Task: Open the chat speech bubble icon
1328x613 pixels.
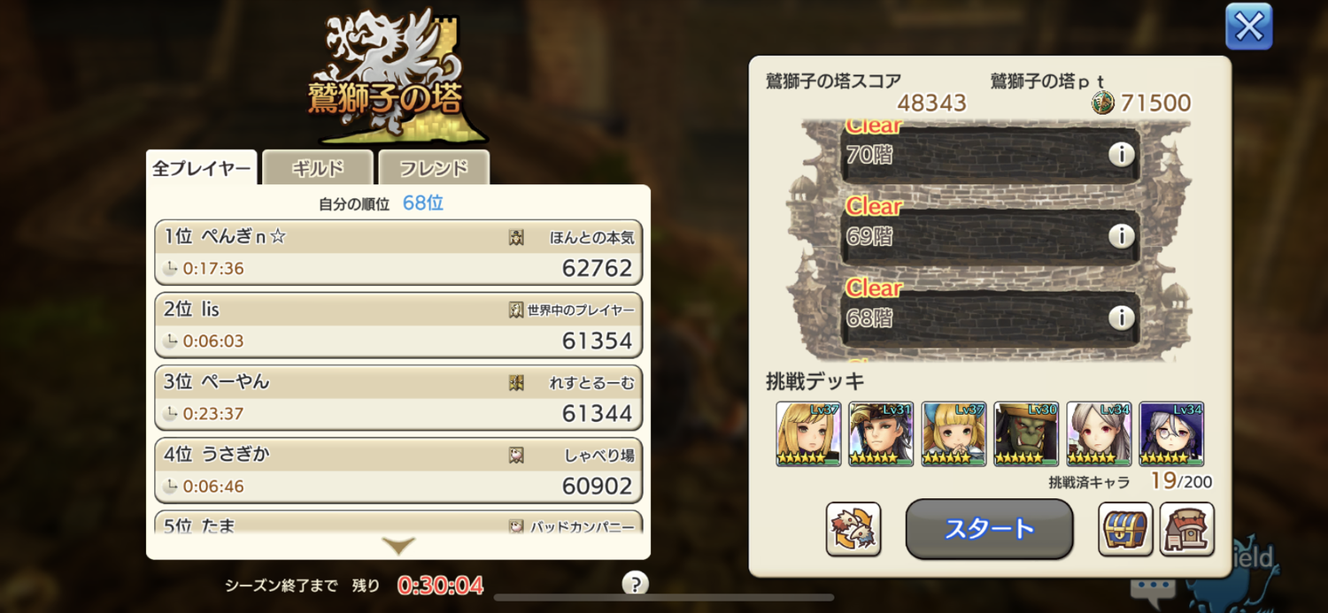Action: coord(1153,590)
